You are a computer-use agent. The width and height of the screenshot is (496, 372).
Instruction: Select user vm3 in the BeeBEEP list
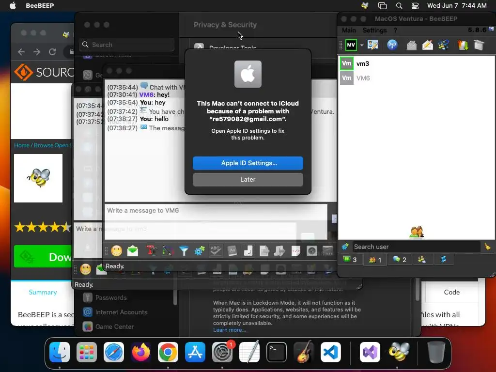[x=416, y=63]
